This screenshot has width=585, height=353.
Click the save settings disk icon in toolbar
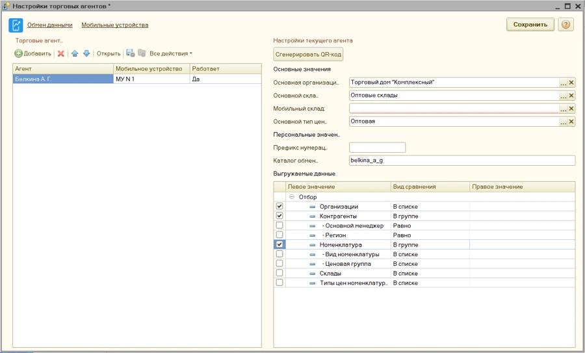130,53
